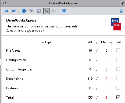Click the 157 total count
Viewport: 125px width, 103px height.
(x=90, y=98)
